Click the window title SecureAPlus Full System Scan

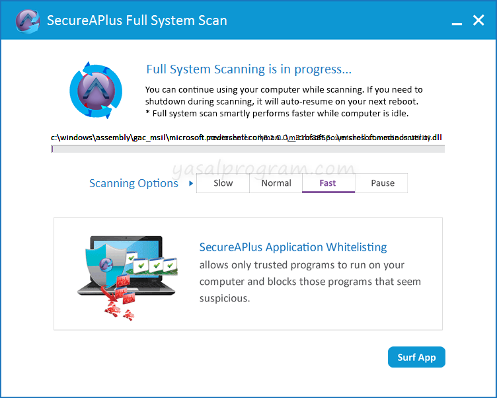(x=137, y=20)
